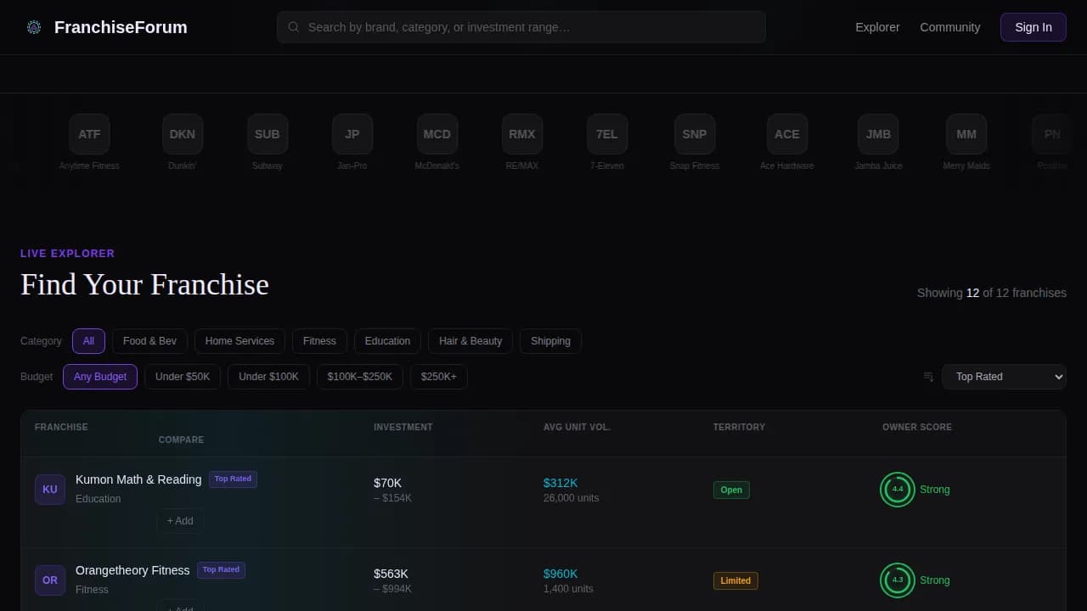
Task: Click the $312K average unit volume
Action: click(560, 483)
